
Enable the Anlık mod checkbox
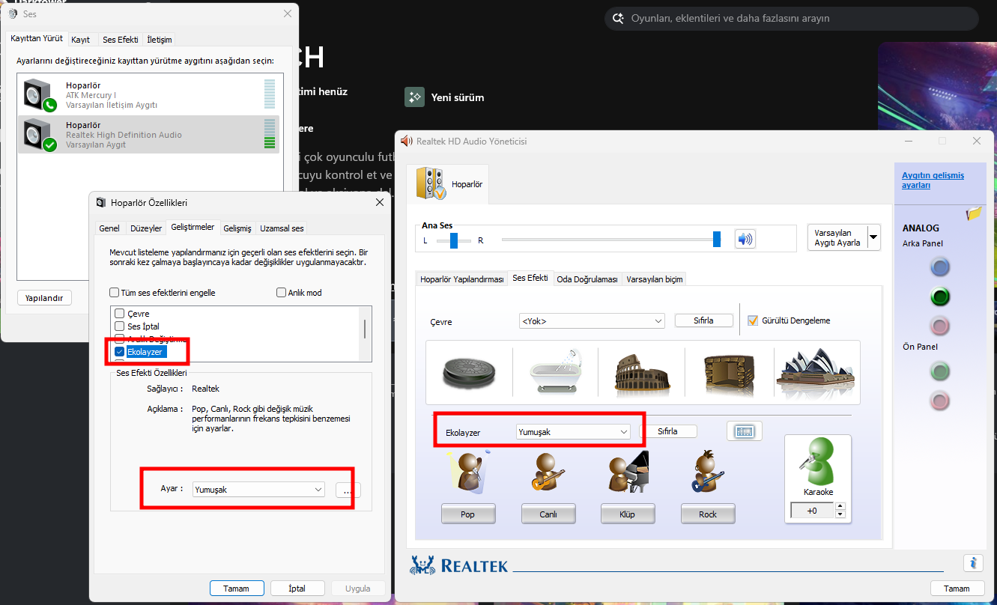coord(282,293)
